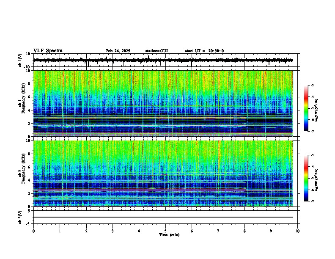Screen dimensions: 335x259
Task: Click the '8' tick on the time axis
Action: click(x=244, y=231)
